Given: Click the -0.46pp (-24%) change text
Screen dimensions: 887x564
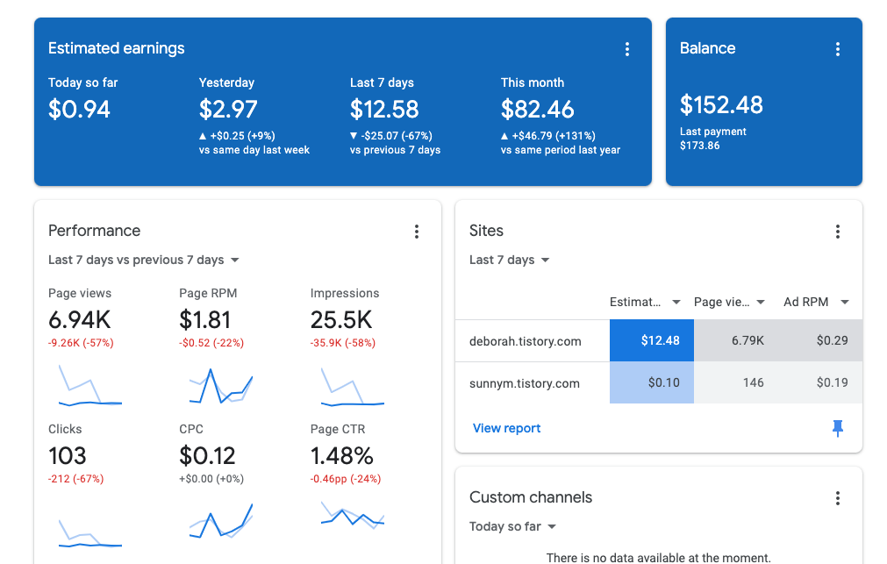Looking at the screenshot, I should click(x=345, y=479).
